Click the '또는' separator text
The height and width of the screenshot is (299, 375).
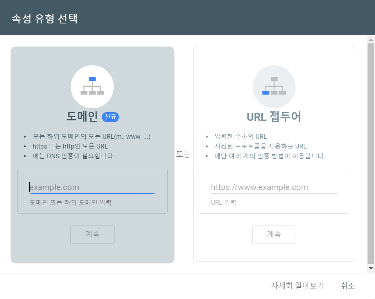click(x=183, y=154)
